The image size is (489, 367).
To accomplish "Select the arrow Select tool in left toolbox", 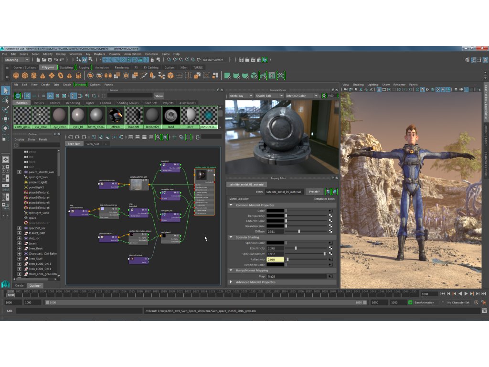I will (x=6, y=91).
